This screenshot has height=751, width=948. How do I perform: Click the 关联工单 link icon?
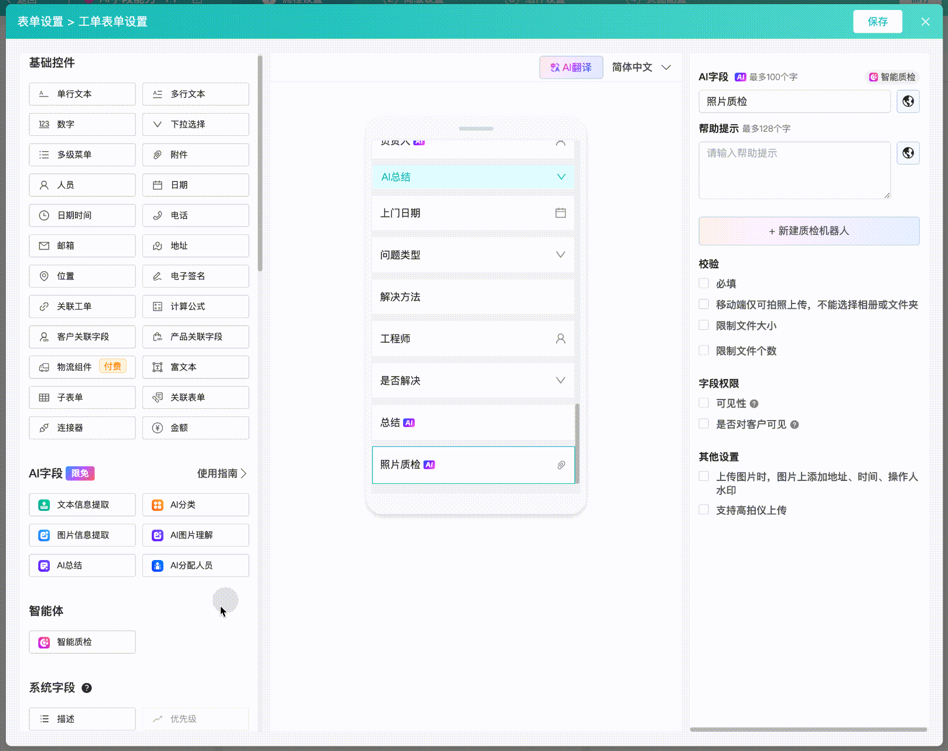pos(44,306)
